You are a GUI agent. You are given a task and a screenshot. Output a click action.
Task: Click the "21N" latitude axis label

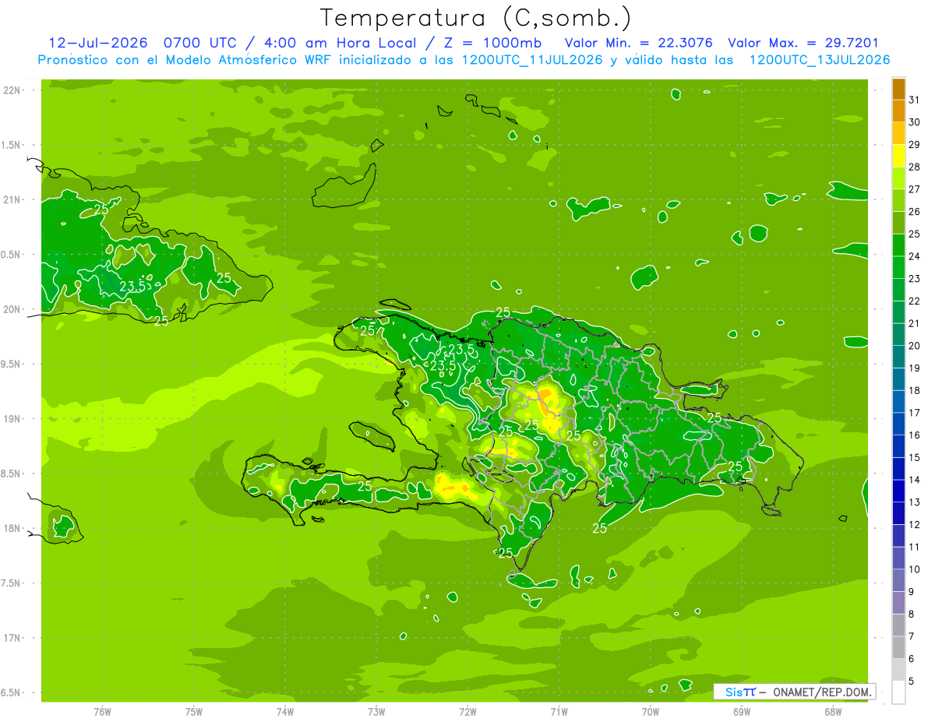coord(13,199)
